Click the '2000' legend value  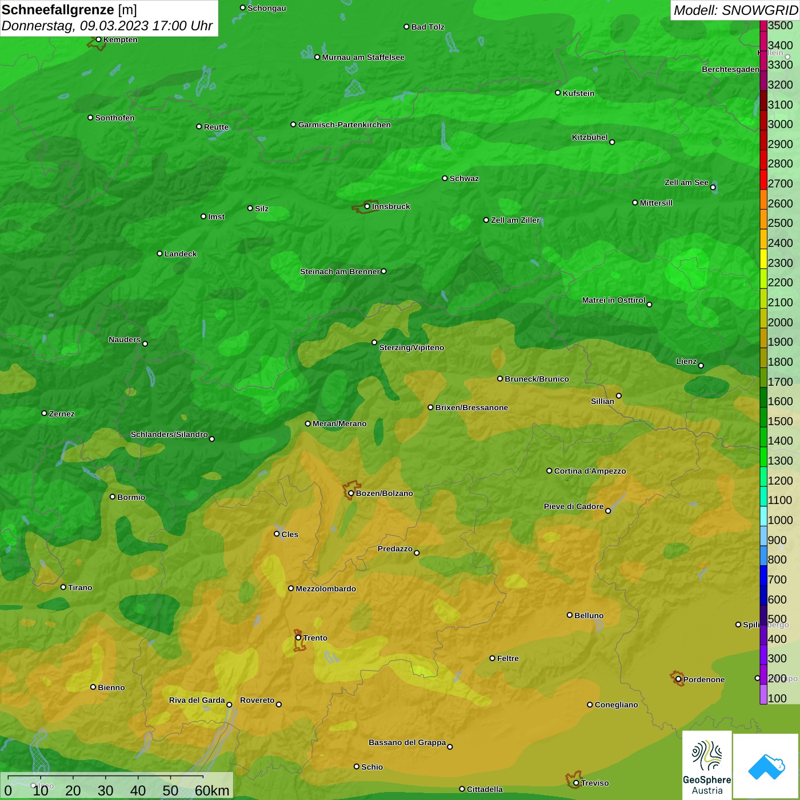[781, 322]
